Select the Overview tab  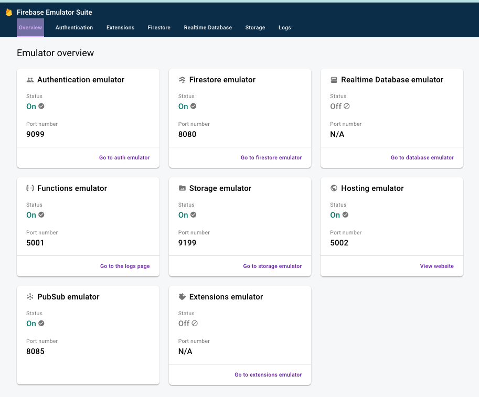30,27
